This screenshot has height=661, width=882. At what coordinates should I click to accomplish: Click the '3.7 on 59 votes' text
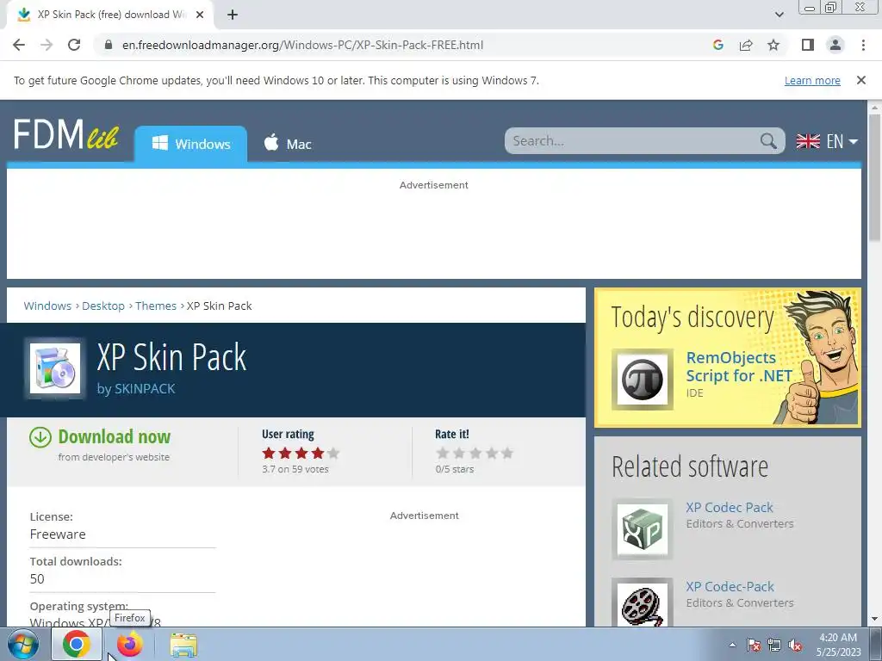pyautogui.click(x=295, y=469)
